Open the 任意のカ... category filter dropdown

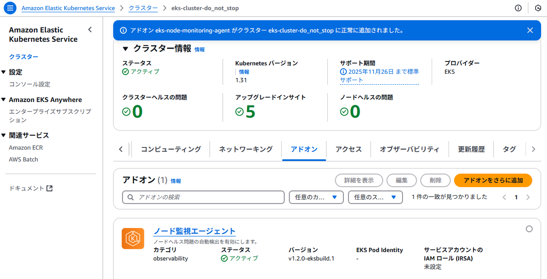point(316,197)
